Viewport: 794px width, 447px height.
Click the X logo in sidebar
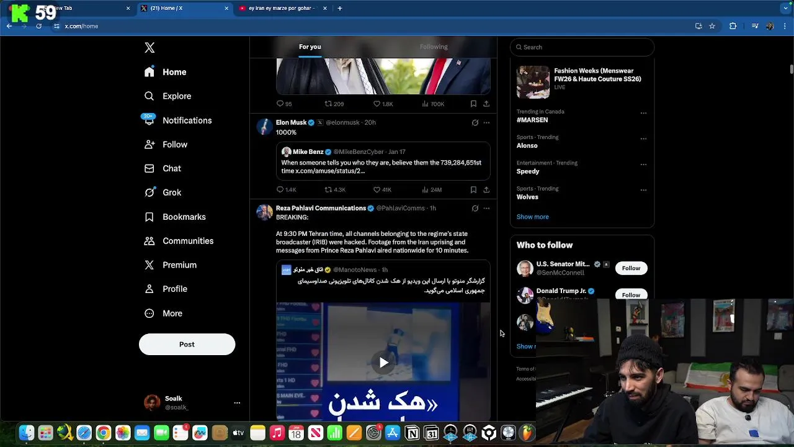click(x=149, y=48)
